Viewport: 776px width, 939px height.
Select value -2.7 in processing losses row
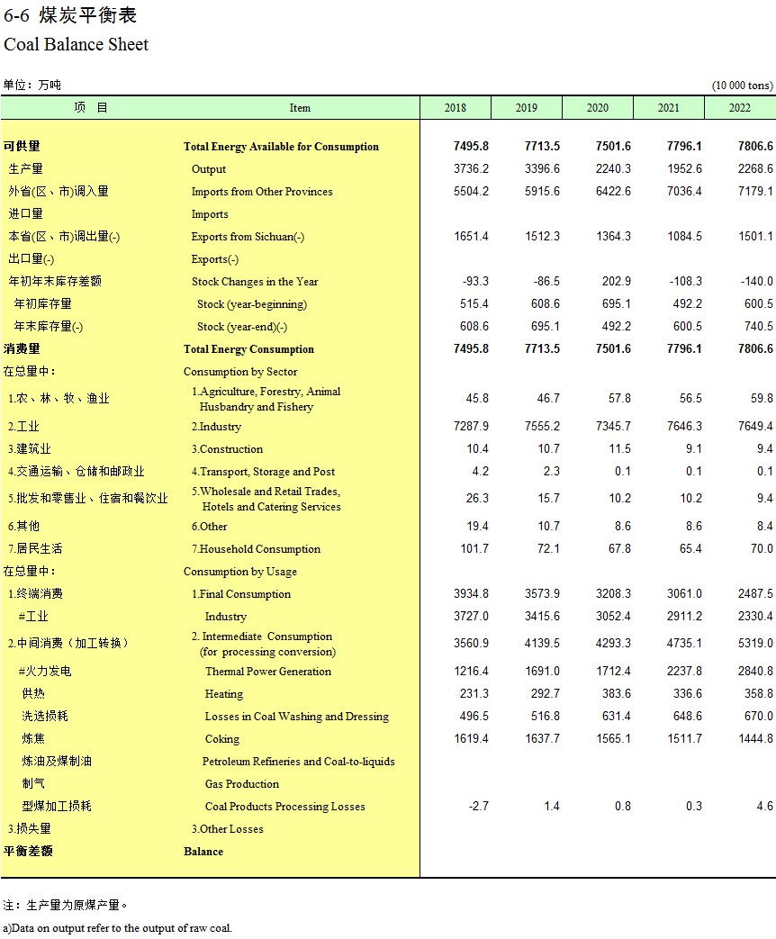coord(478,806)
